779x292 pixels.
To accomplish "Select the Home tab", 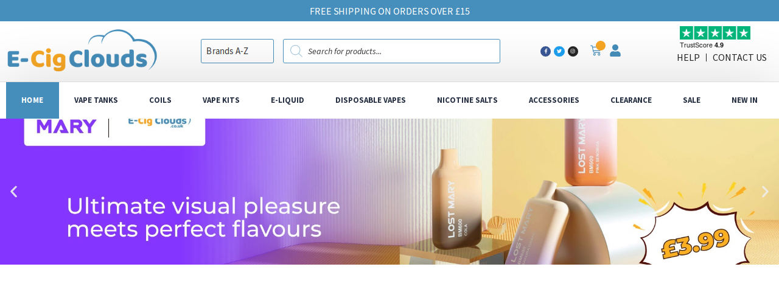I will click(32, 100).
